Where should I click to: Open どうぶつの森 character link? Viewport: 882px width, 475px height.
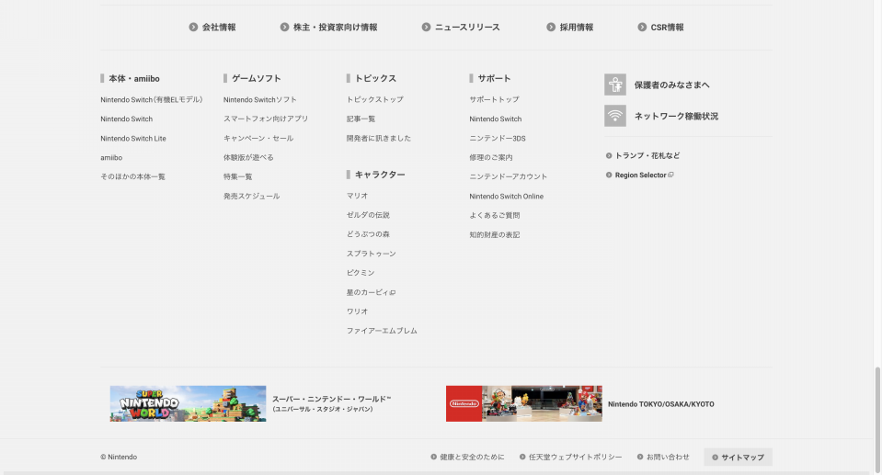(x=368, y=234)
